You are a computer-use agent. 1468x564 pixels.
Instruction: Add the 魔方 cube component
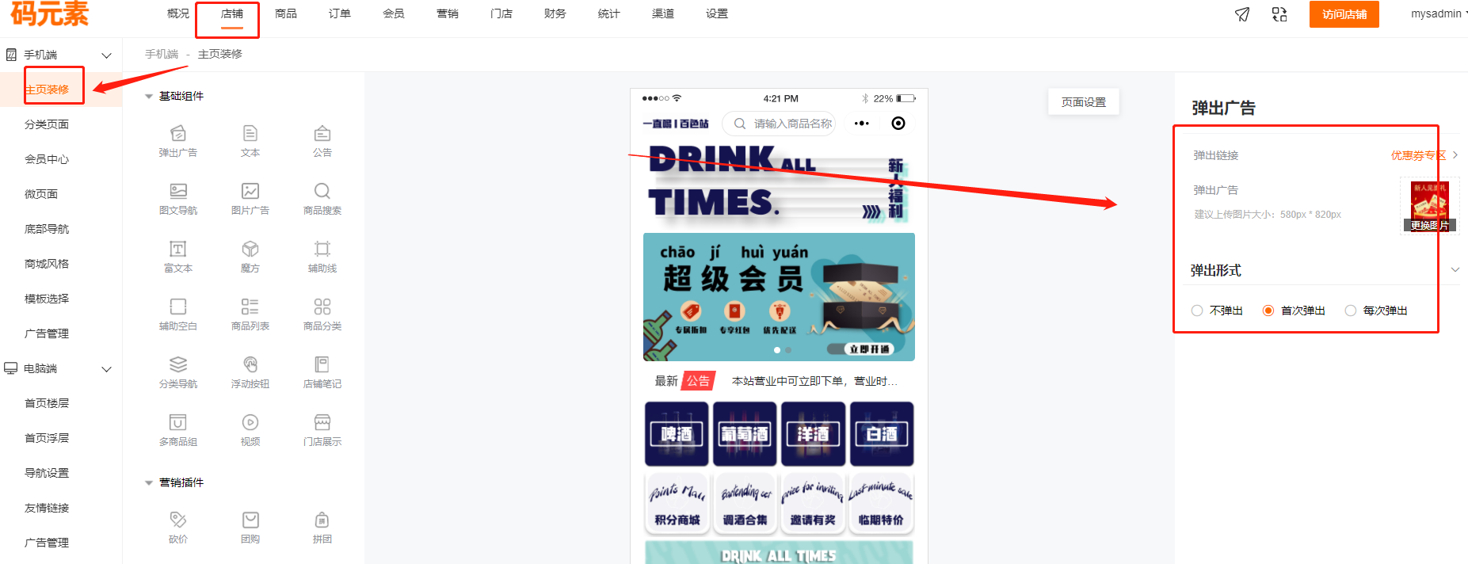[250, 257]
